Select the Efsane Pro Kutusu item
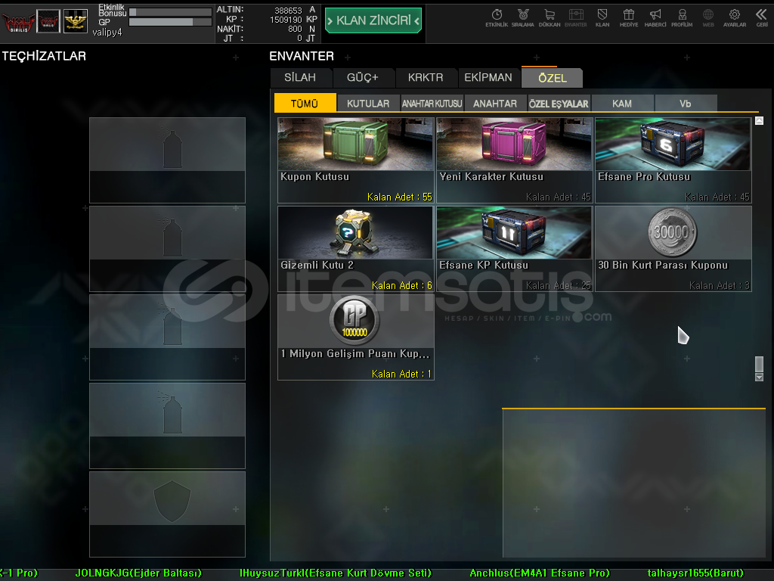This screenshot has width=774, height=581. tap(673, 160)
